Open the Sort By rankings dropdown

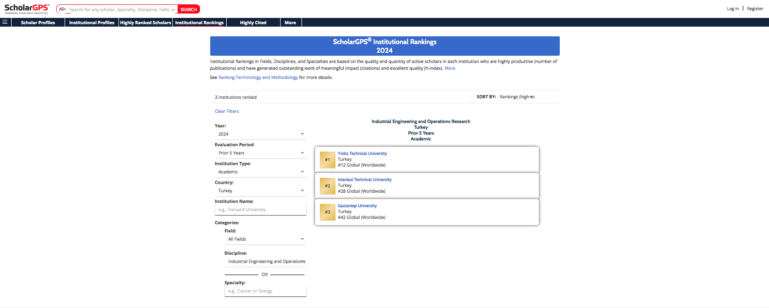[518, 97]
